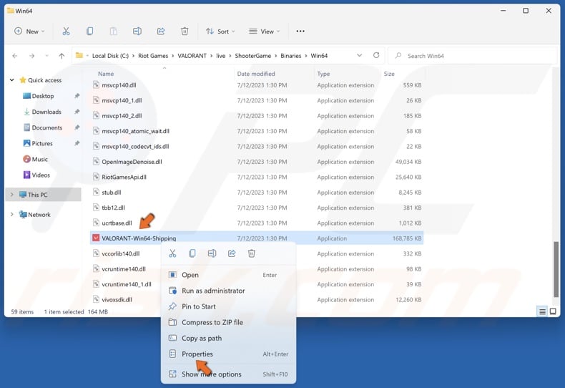Select the file msvcp140_atomic_wait.dll

click(135, 131)
